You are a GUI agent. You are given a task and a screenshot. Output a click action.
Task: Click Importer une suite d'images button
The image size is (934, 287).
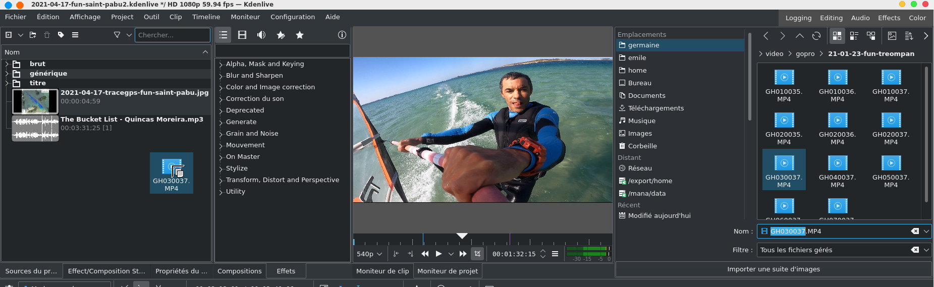tap(774, 269)
